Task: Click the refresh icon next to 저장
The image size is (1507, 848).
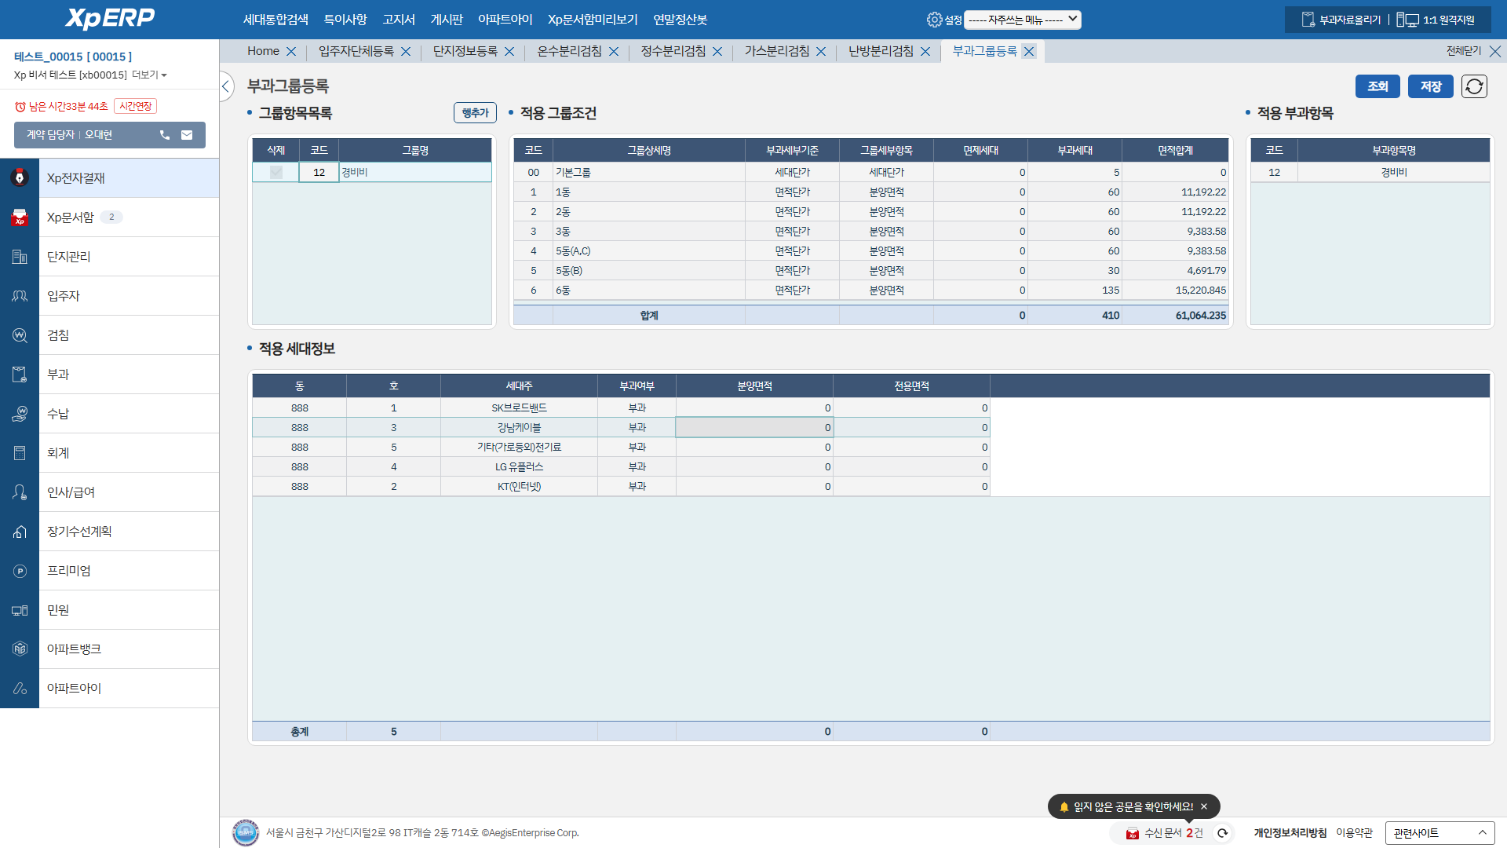Action: coord(1474,86)
